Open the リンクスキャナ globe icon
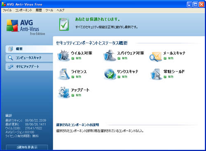Screen dimensions: 206x151 110,74
